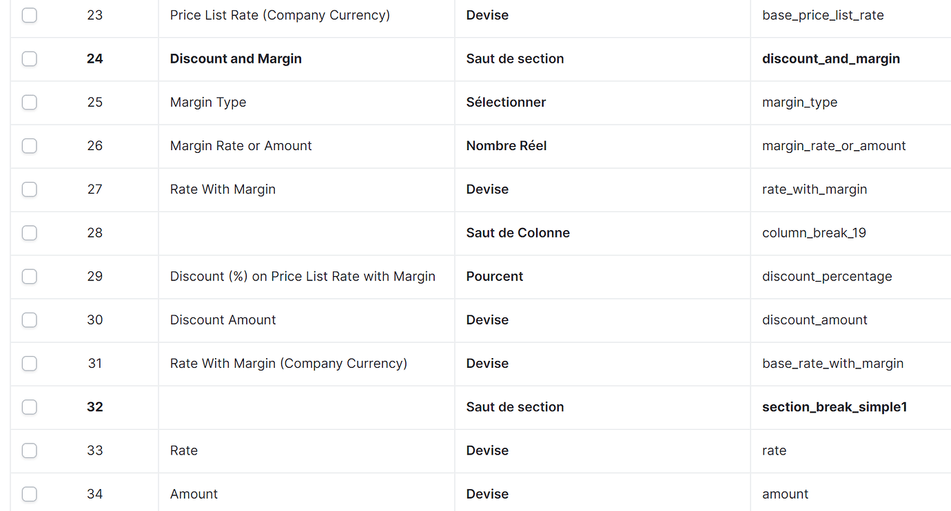Select the Discount and Margin row checkbox
951x511 pixels.
(x=29, y=59)
